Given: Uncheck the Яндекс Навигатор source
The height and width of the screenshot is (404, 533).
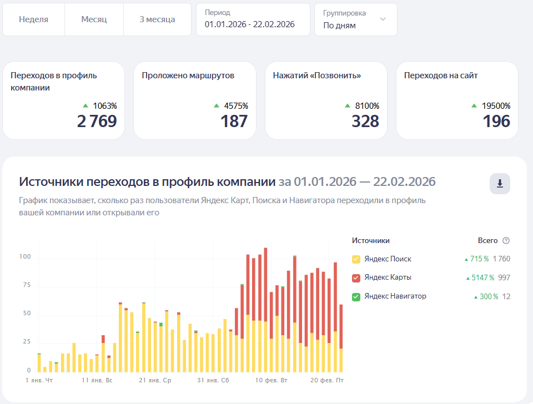Looking at the screenshot, I should point(356,297).
